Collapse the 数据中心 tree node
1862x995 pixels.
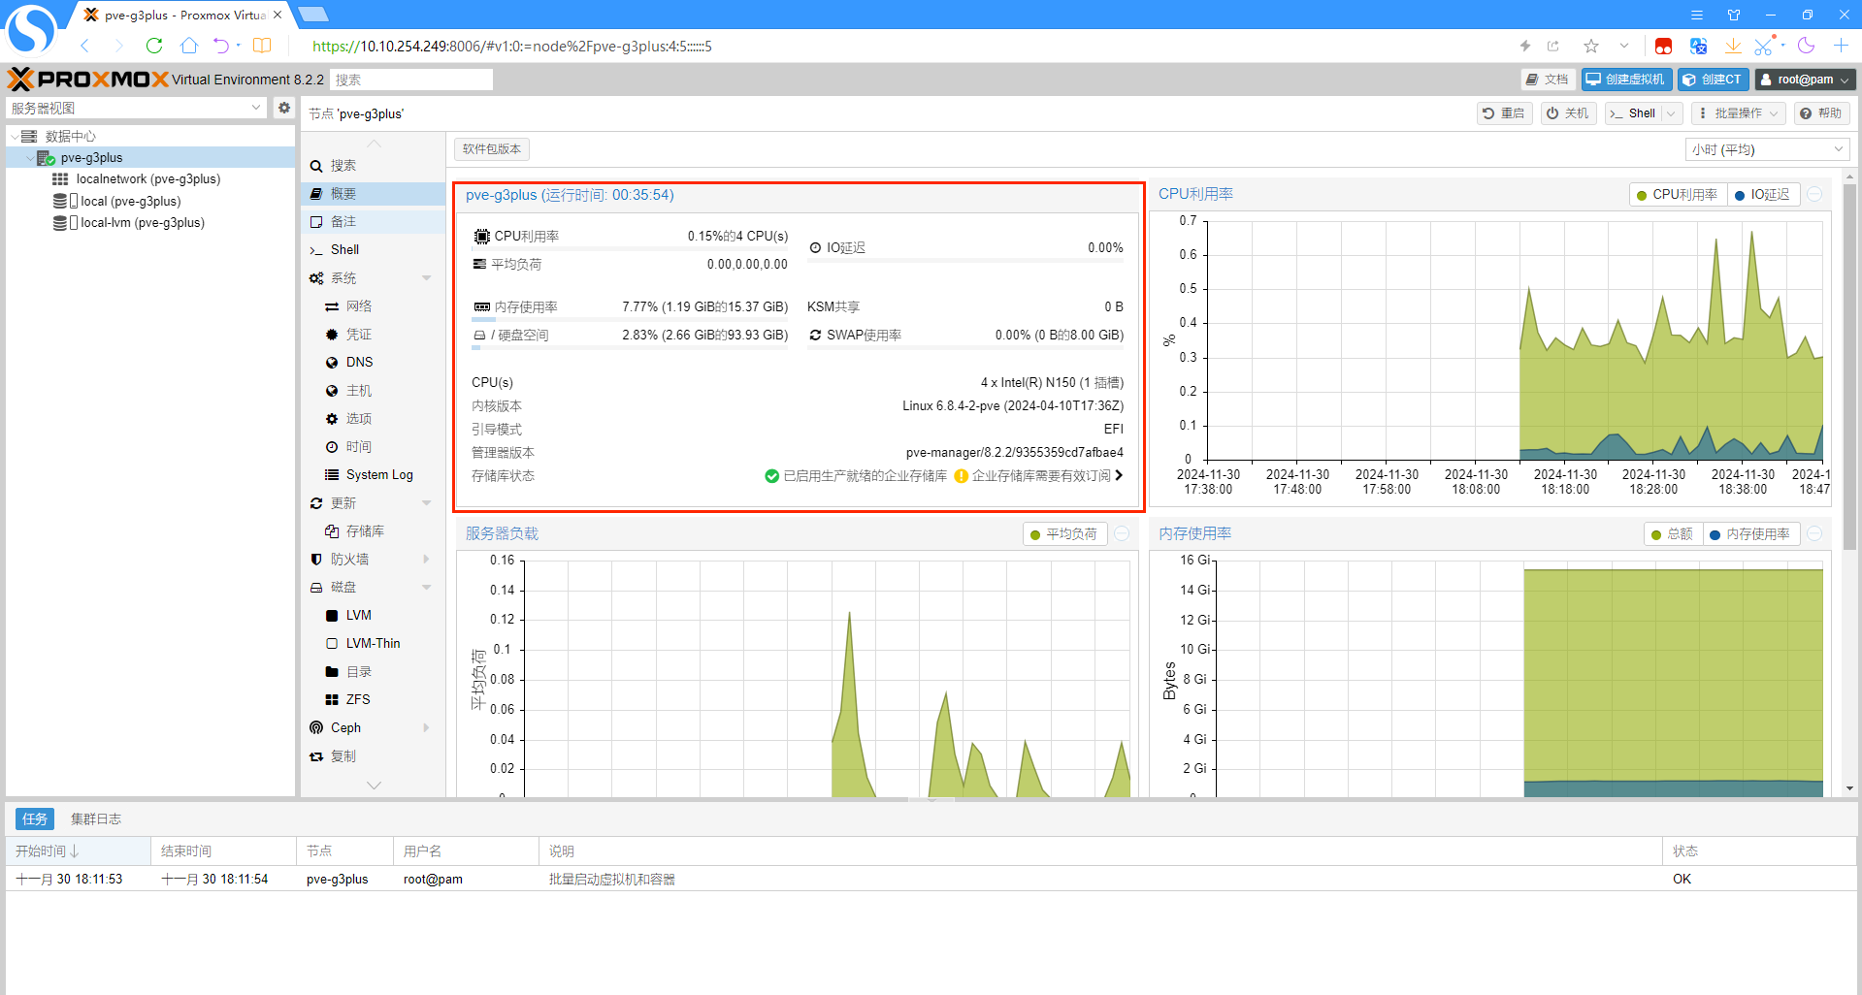point(15,137)
